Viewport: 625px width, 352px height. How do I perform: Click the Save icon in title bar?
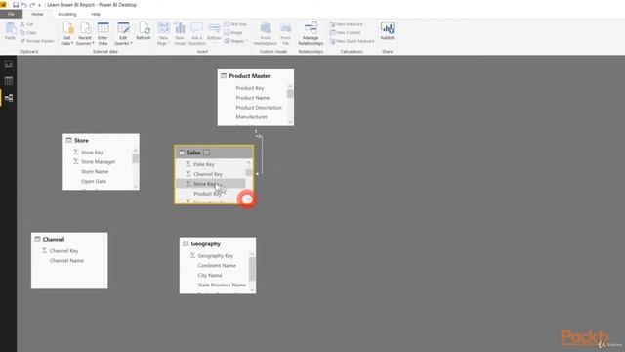point(16,5)
